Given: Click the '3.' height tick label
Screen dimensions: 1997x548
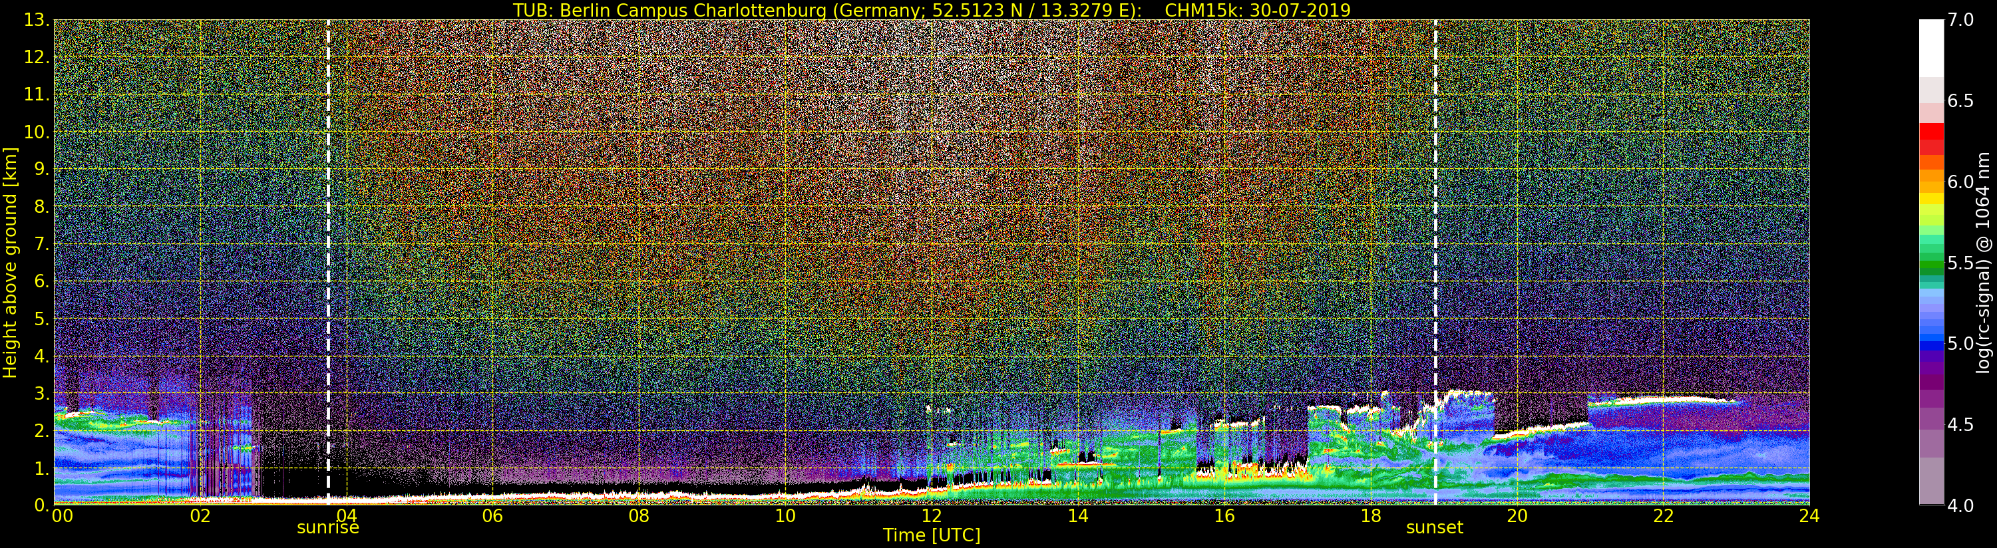Looking at the screenshot, I should tap(42, 393).
